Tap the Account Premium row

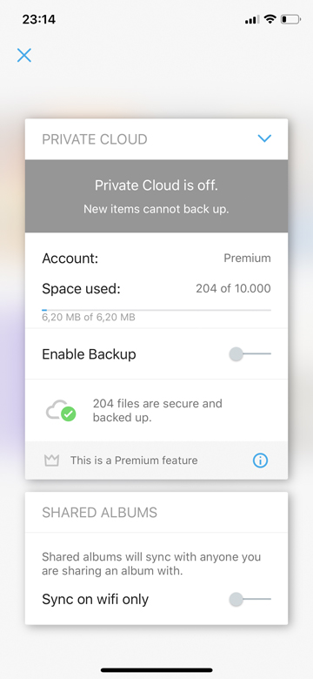(x=156, y=259)
